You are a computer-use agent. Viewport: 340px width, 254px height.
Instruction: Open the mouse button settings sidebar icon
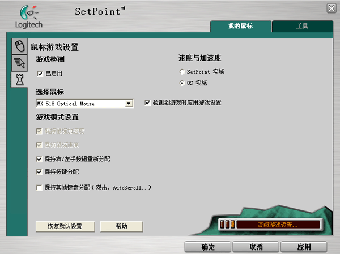coord(19,46)
